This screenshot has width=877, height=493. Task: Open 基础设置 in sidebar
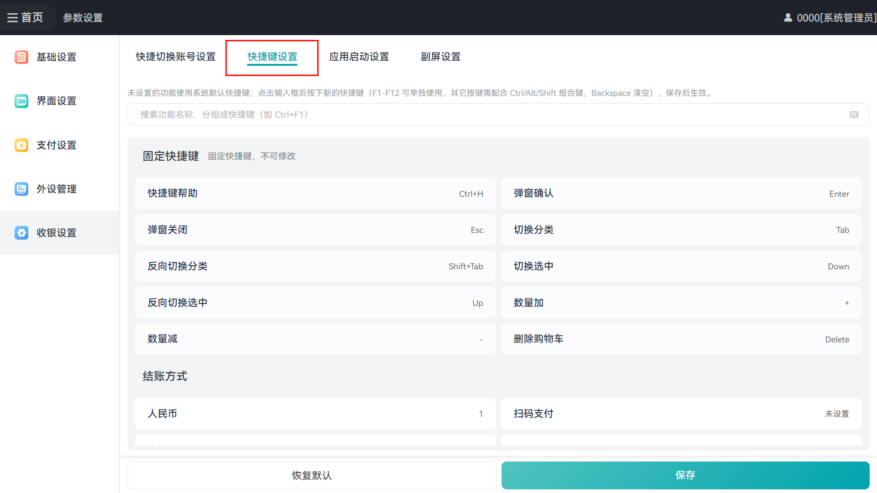click(59, 57)
